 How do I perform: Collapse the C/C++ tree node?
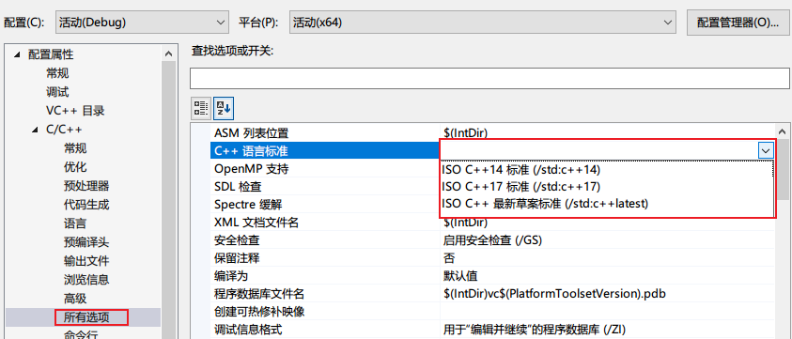pos(35,130)
